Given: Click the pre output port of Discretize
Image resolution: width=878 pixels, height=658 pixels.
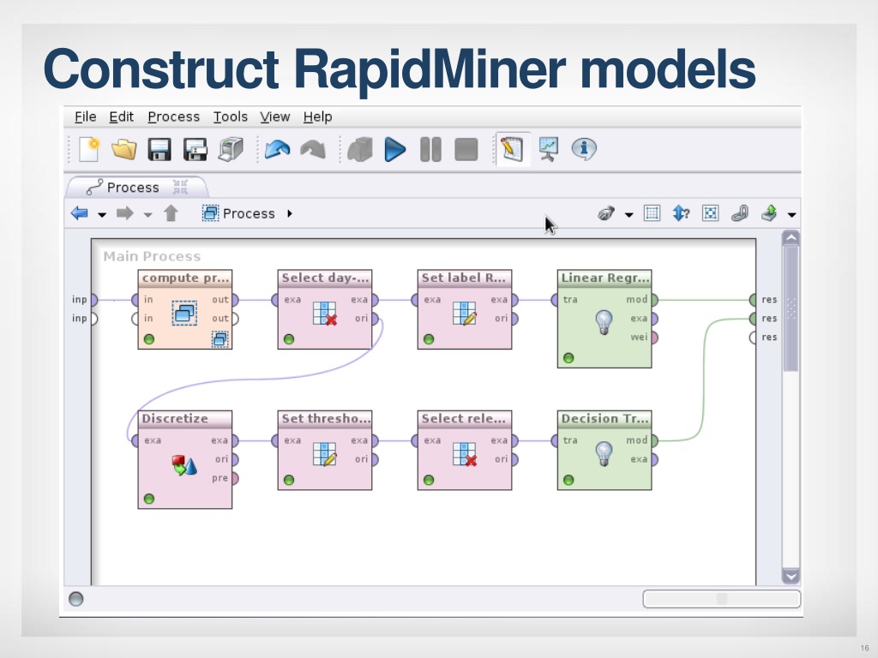Looking at the screenshot, I should [234, 478].
